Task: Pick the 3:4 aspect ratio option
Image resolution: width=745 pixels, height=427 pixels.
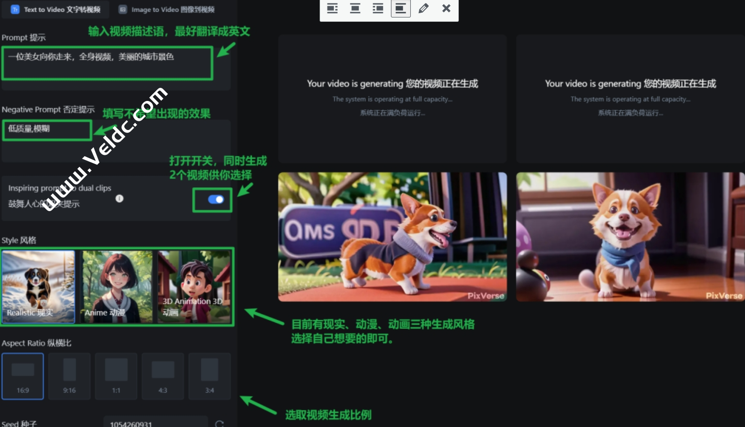Action: click(210, 376)
